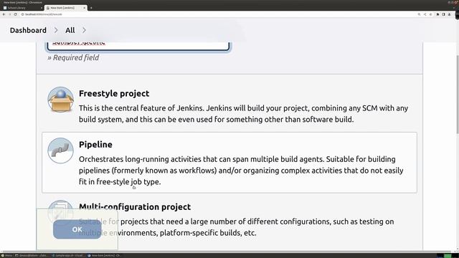Click the browser address bar URL
This screenshot has height=258, width=459.
point(44,14)
